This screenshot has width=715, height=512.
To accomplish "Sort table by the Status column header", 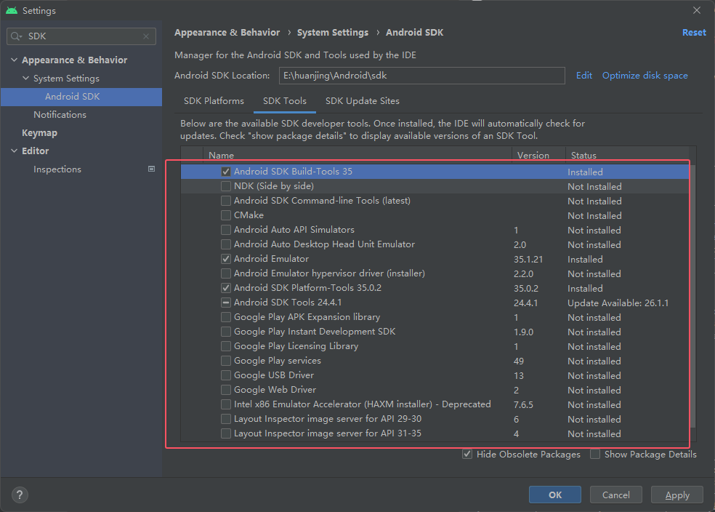I will click(x=627, y=155).
